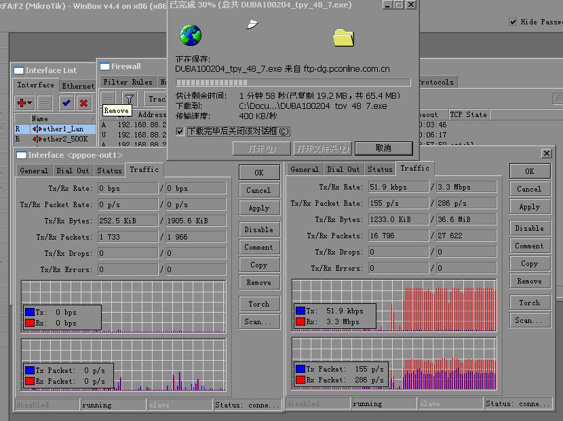
Task: Click red Rx swatch in right 3.3 Mbps legend
Action: pyautogui.click(x=300, y=322)
